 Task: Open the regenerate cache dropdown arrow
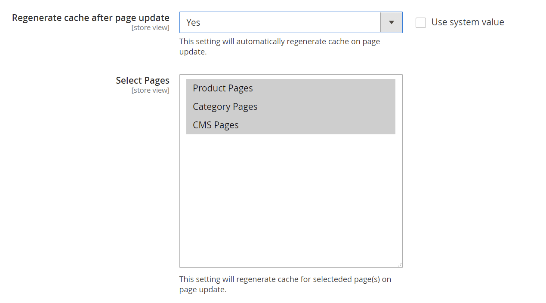click(391, 22)
